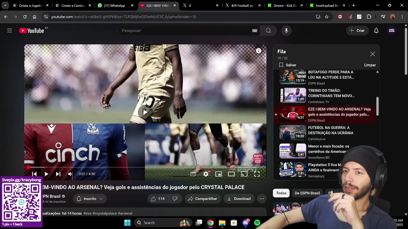Start voice search with the microphone
Viewport: 408px width, 229px height.
(286, 31)
